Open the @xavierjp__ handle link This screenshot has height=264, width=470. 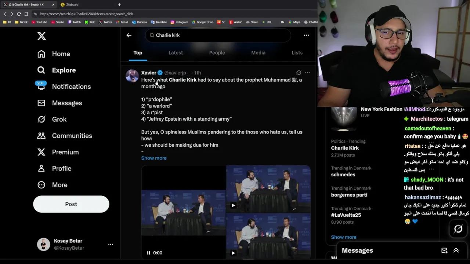[177, 73]
